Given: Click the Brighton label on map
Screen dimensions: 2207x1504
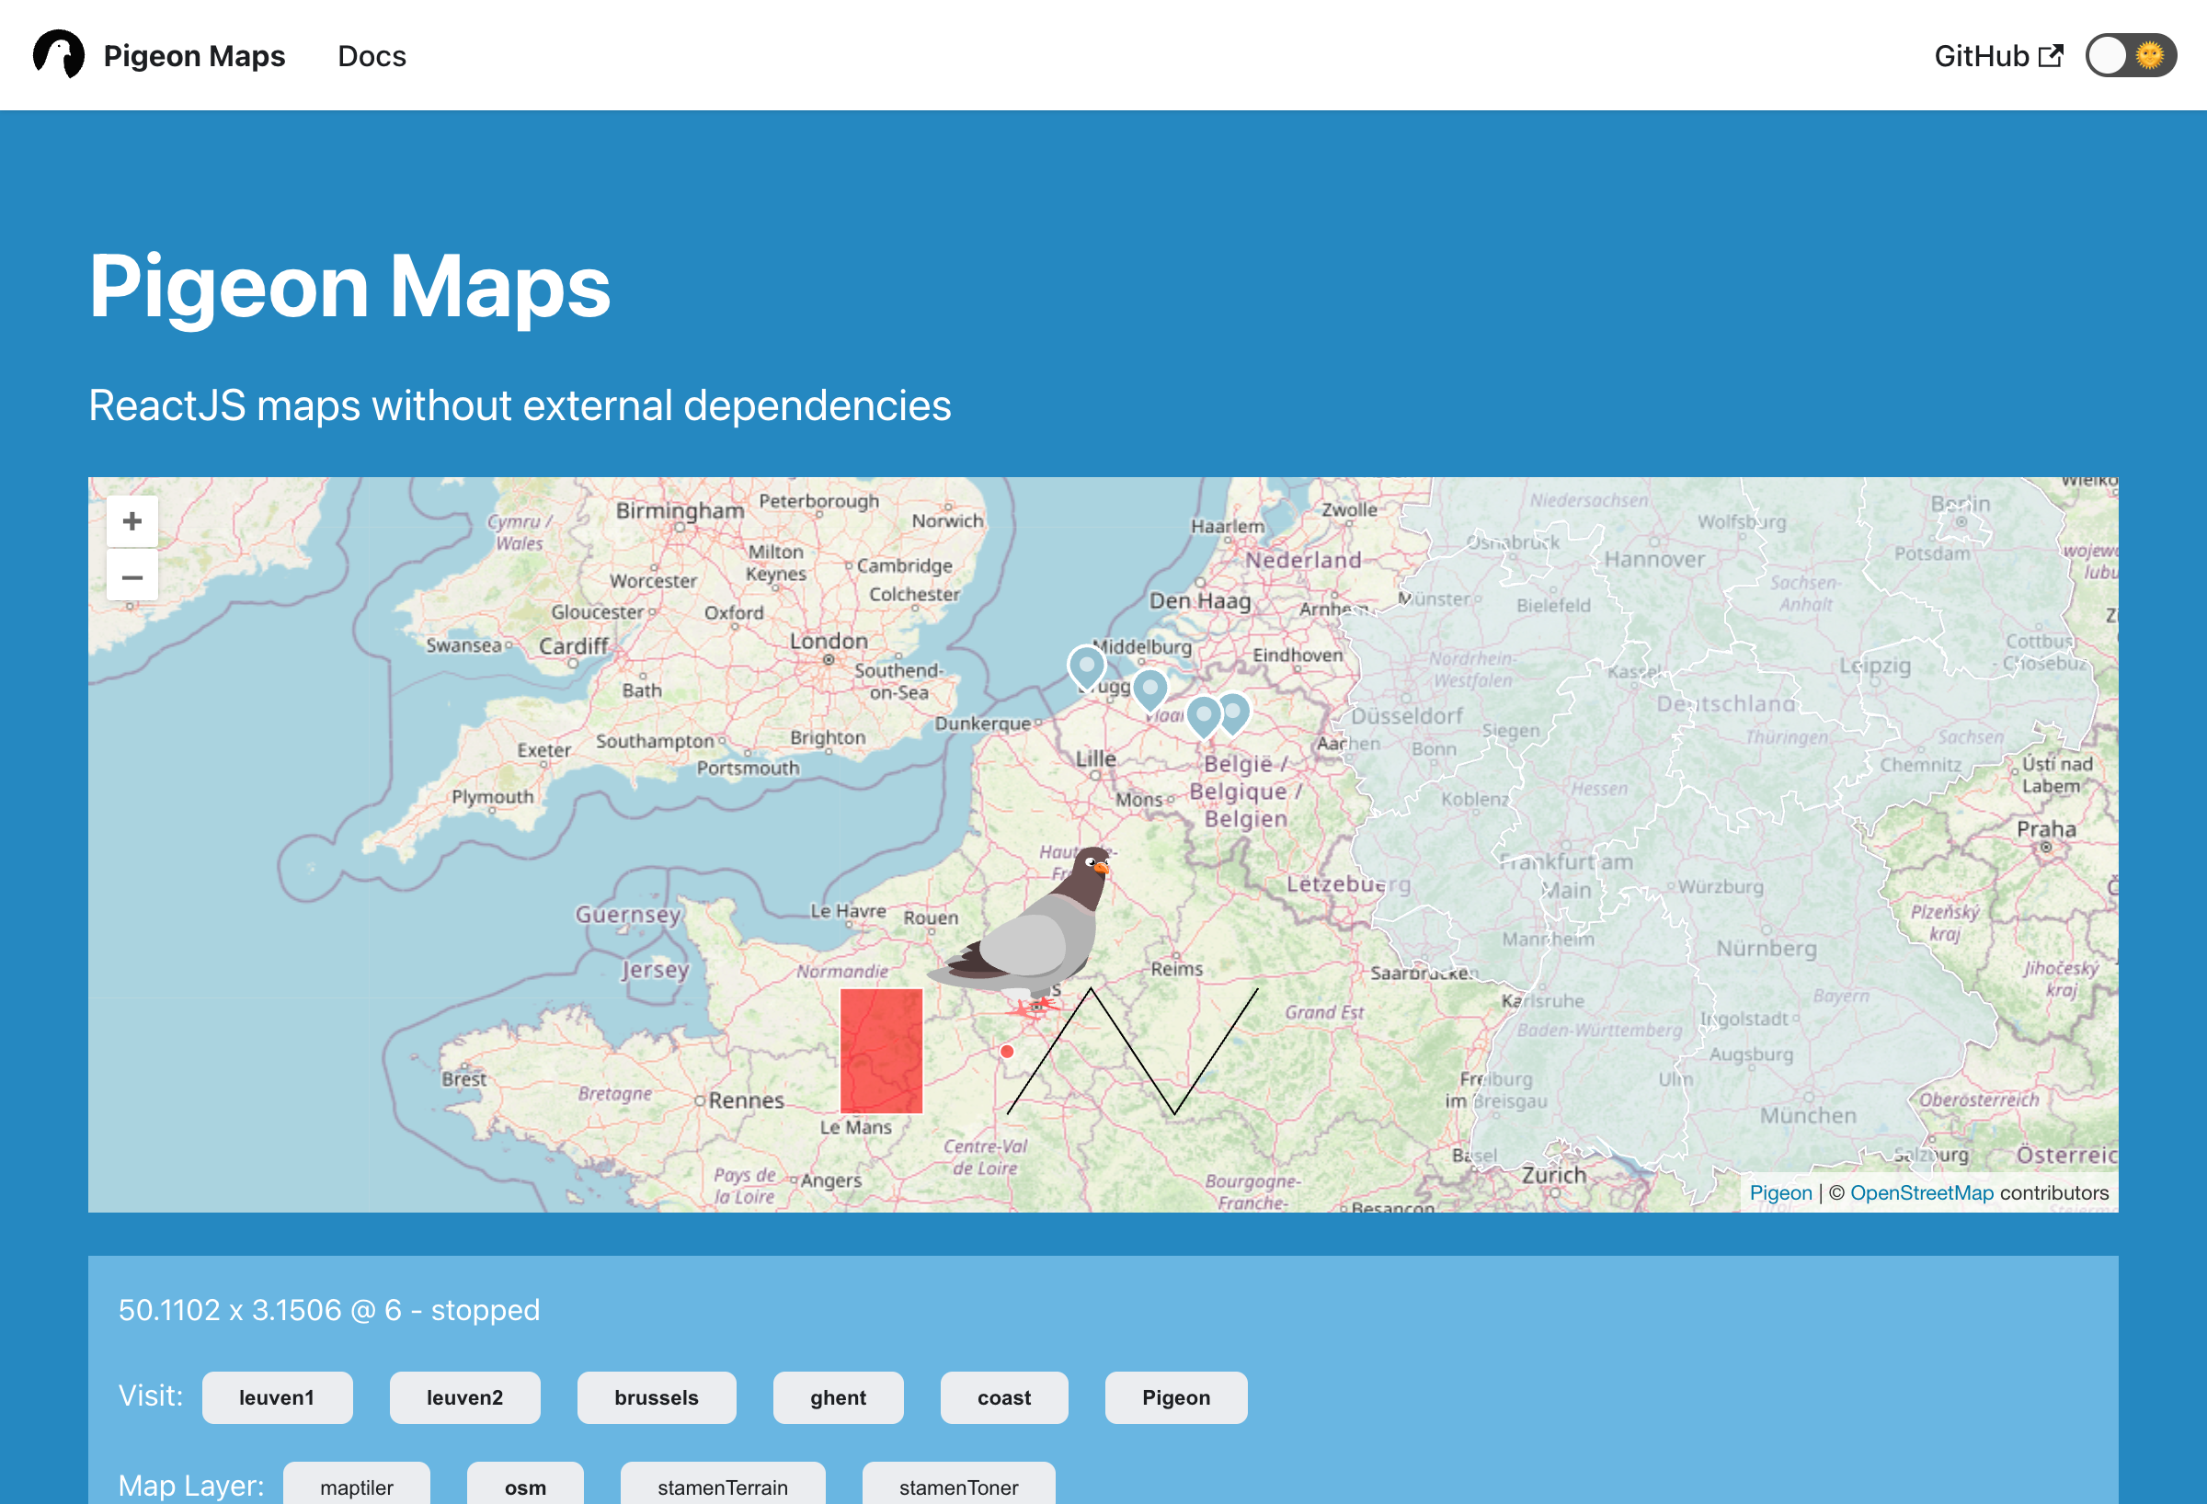Looking at the screenshot, I should coord(827,738).
